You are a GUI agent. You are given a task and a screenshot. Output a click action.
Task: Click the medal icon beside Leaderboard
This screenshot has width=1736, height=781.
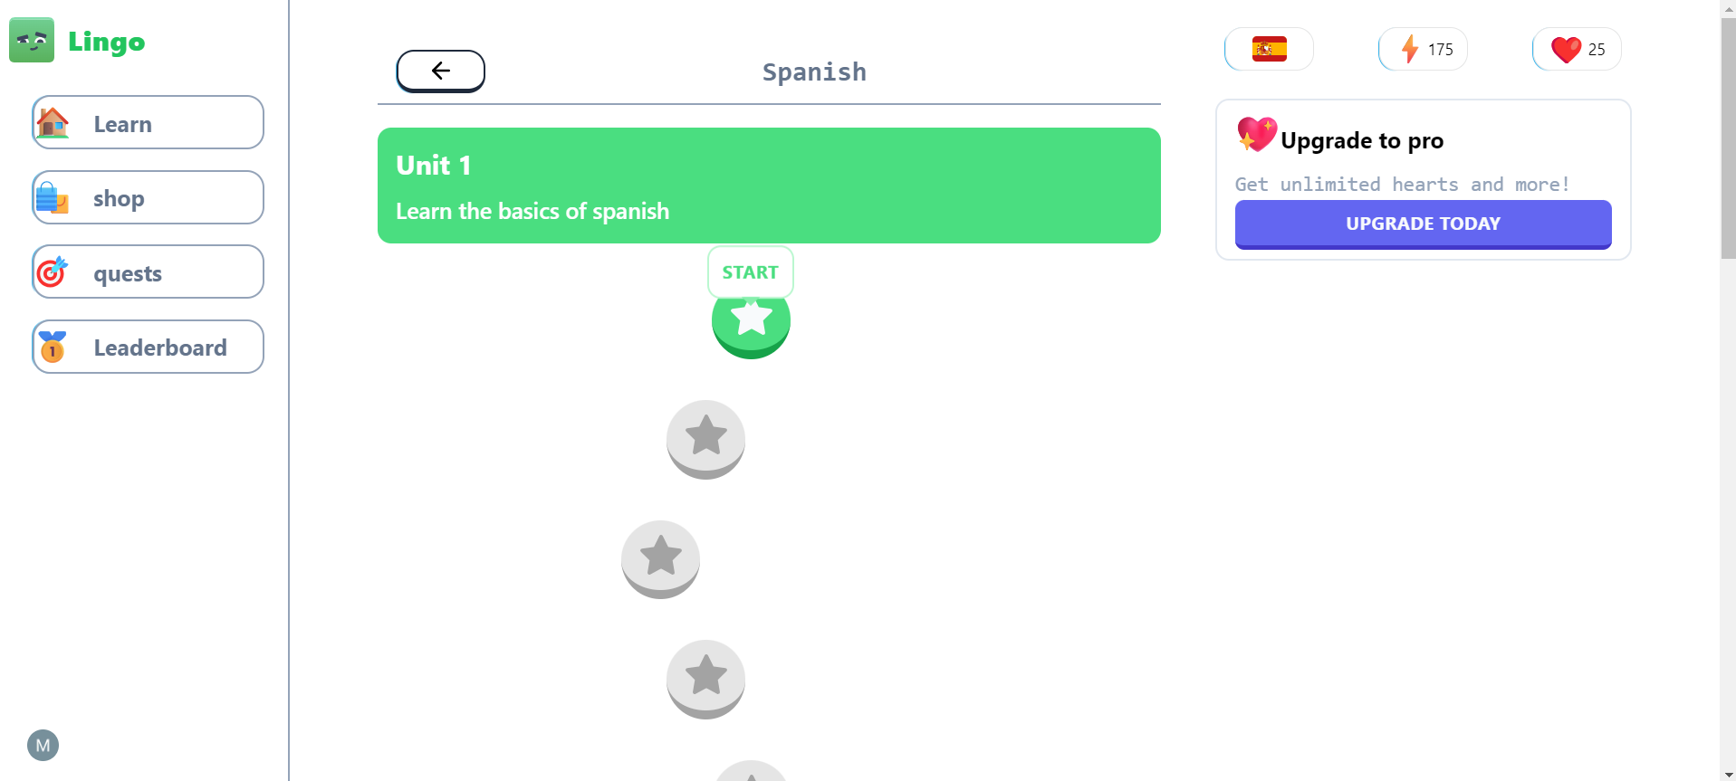[x=53, y=347]
